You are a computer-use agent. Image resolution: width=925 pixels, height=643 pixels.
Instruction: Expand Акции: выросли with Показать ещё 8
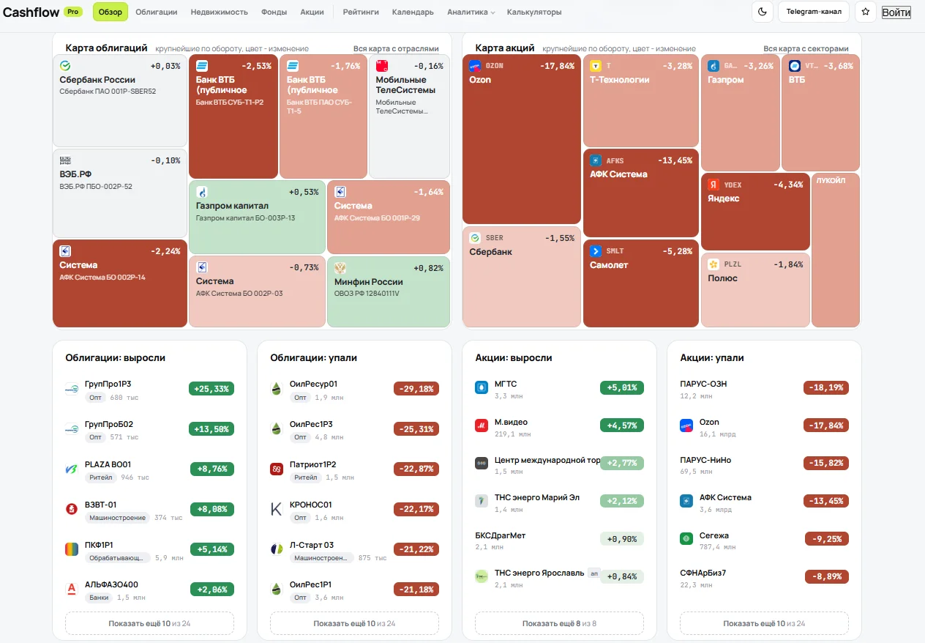click(x=559, y=623)
